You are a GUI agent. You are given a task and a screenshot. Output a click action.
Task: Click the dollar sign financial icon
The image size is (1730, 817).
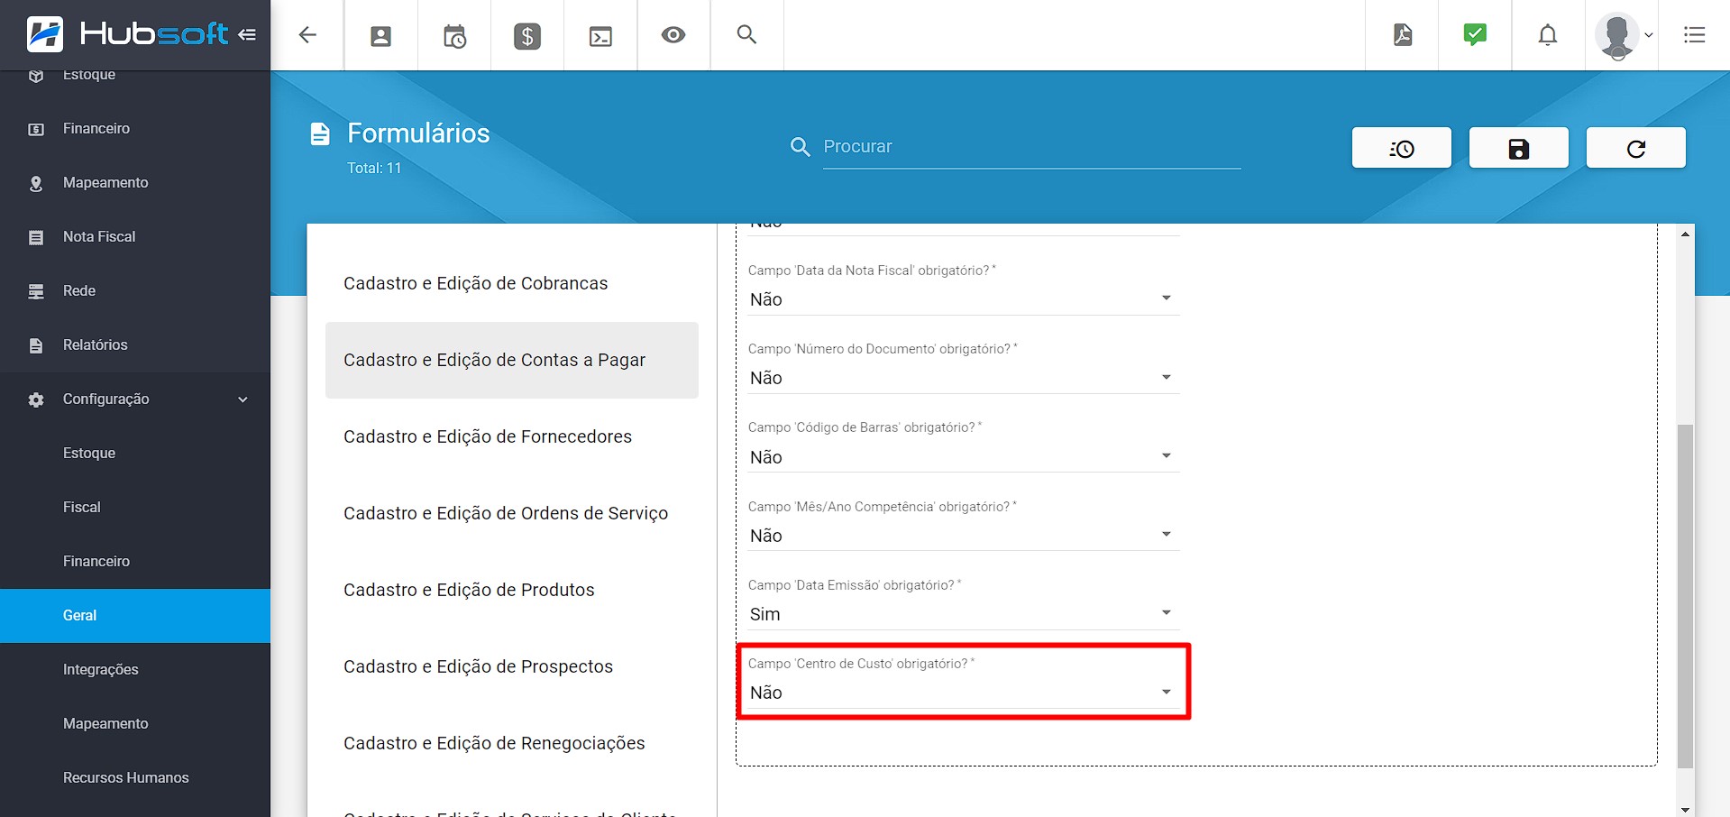click(527, 36)
